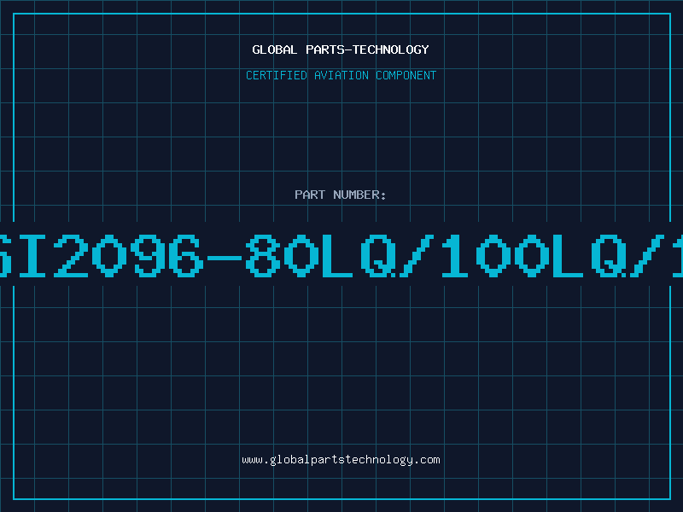Select the word COMPONENT in subtitle
683x512 pixels.
[x=406, y=75]
